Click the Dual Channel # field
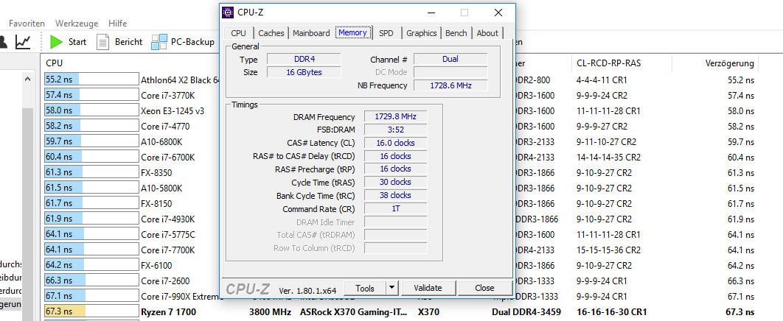This screenshot has height=321, width=783. (450, 59)
